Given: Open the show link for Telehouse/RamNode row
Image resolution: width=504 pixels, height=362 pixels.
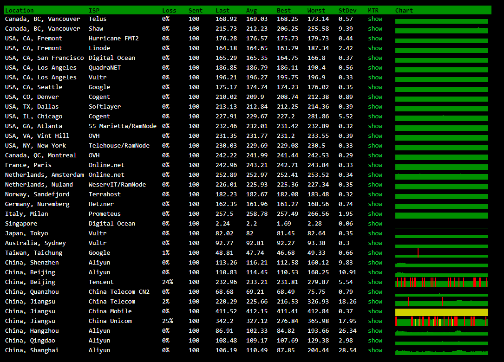Looking at the screenshot, I should (x=375, y=146).
